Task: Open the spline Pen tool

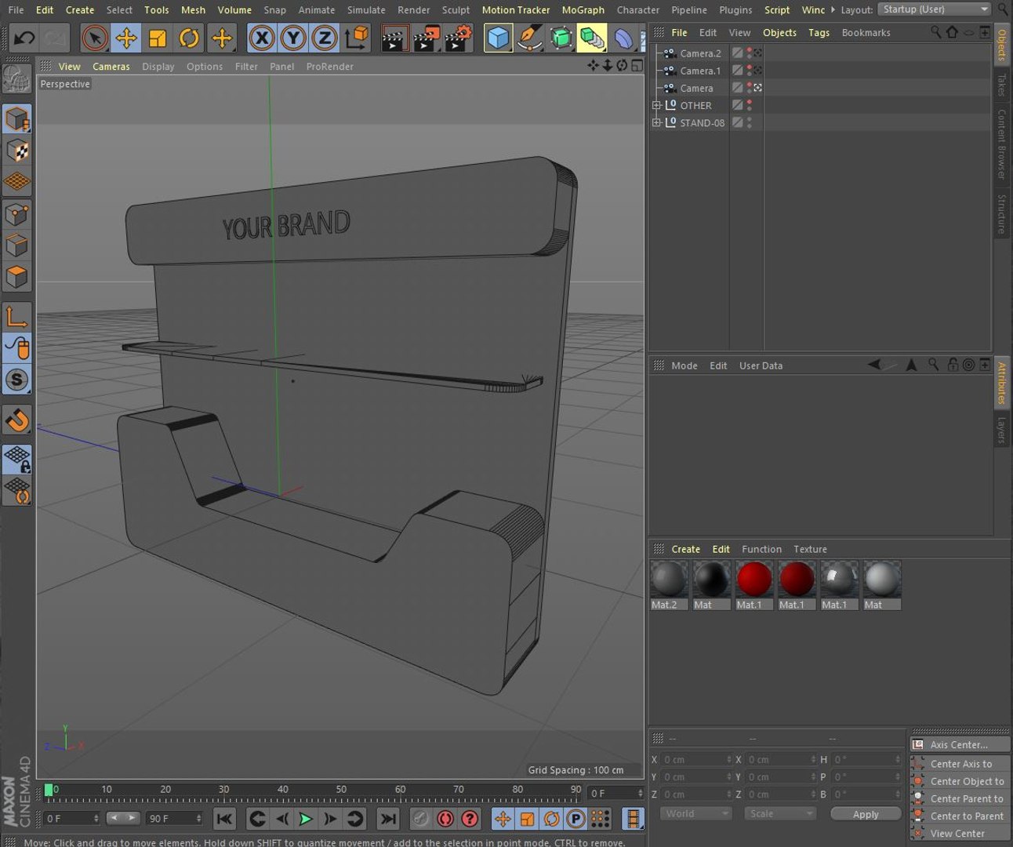Action: coord(530,38)
